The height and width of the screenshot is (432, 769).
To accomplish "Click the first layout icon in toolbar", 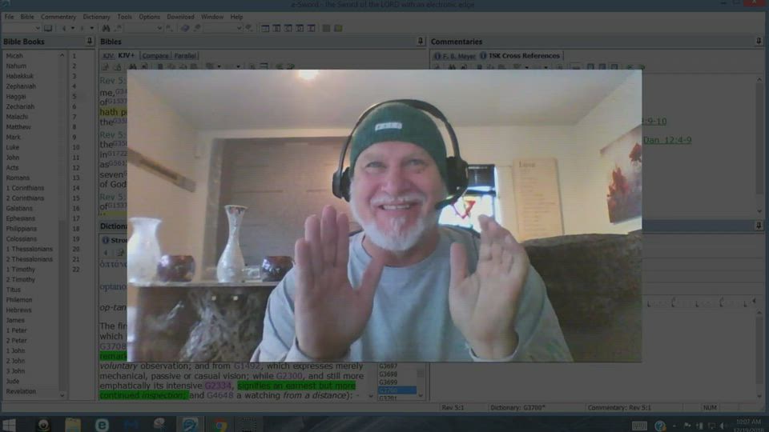I will click(265, 28).
